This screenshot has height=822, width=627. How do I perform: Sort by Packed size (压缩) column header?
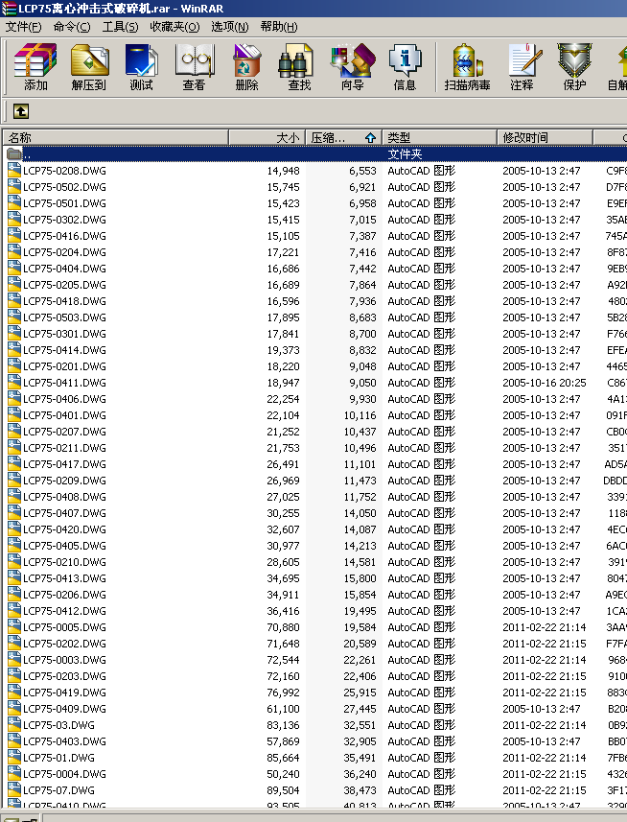(344, 138)
